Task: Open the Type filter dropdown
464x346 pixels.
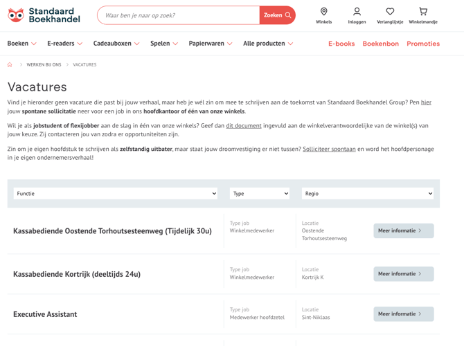Action: [260, 193]
